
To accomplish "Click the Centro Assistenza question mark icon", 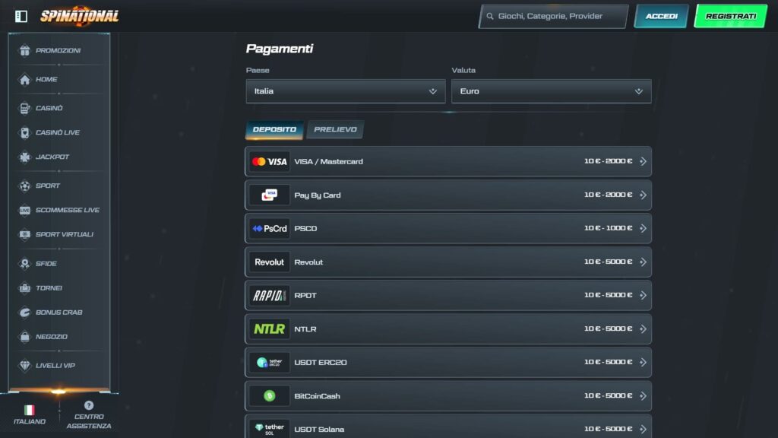I will coord(89,405).
